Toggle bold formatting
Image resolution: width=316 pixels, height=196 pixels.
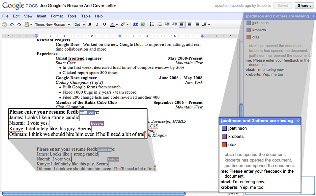coord(90,24)
